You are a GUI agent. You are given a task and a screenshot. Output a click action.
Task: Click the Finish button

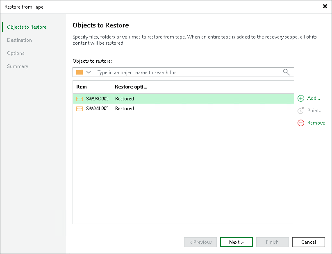pos(272,242)
